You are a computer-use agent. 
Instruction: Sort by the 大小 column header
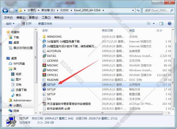click(x=159, y=30)
